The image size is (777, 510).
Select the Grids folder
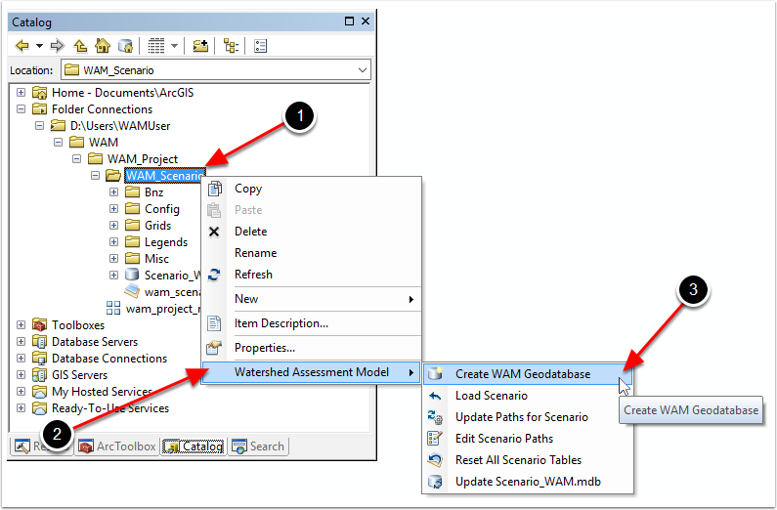[157, 226]
